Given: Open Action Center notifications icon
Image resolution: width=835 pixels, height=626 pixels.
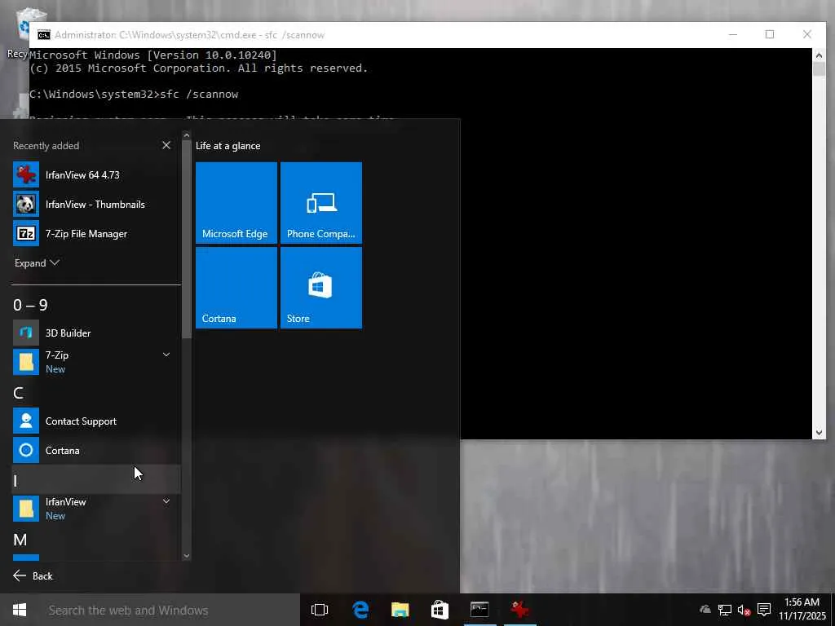Looking at the screenshot, I should click(764, 610).
